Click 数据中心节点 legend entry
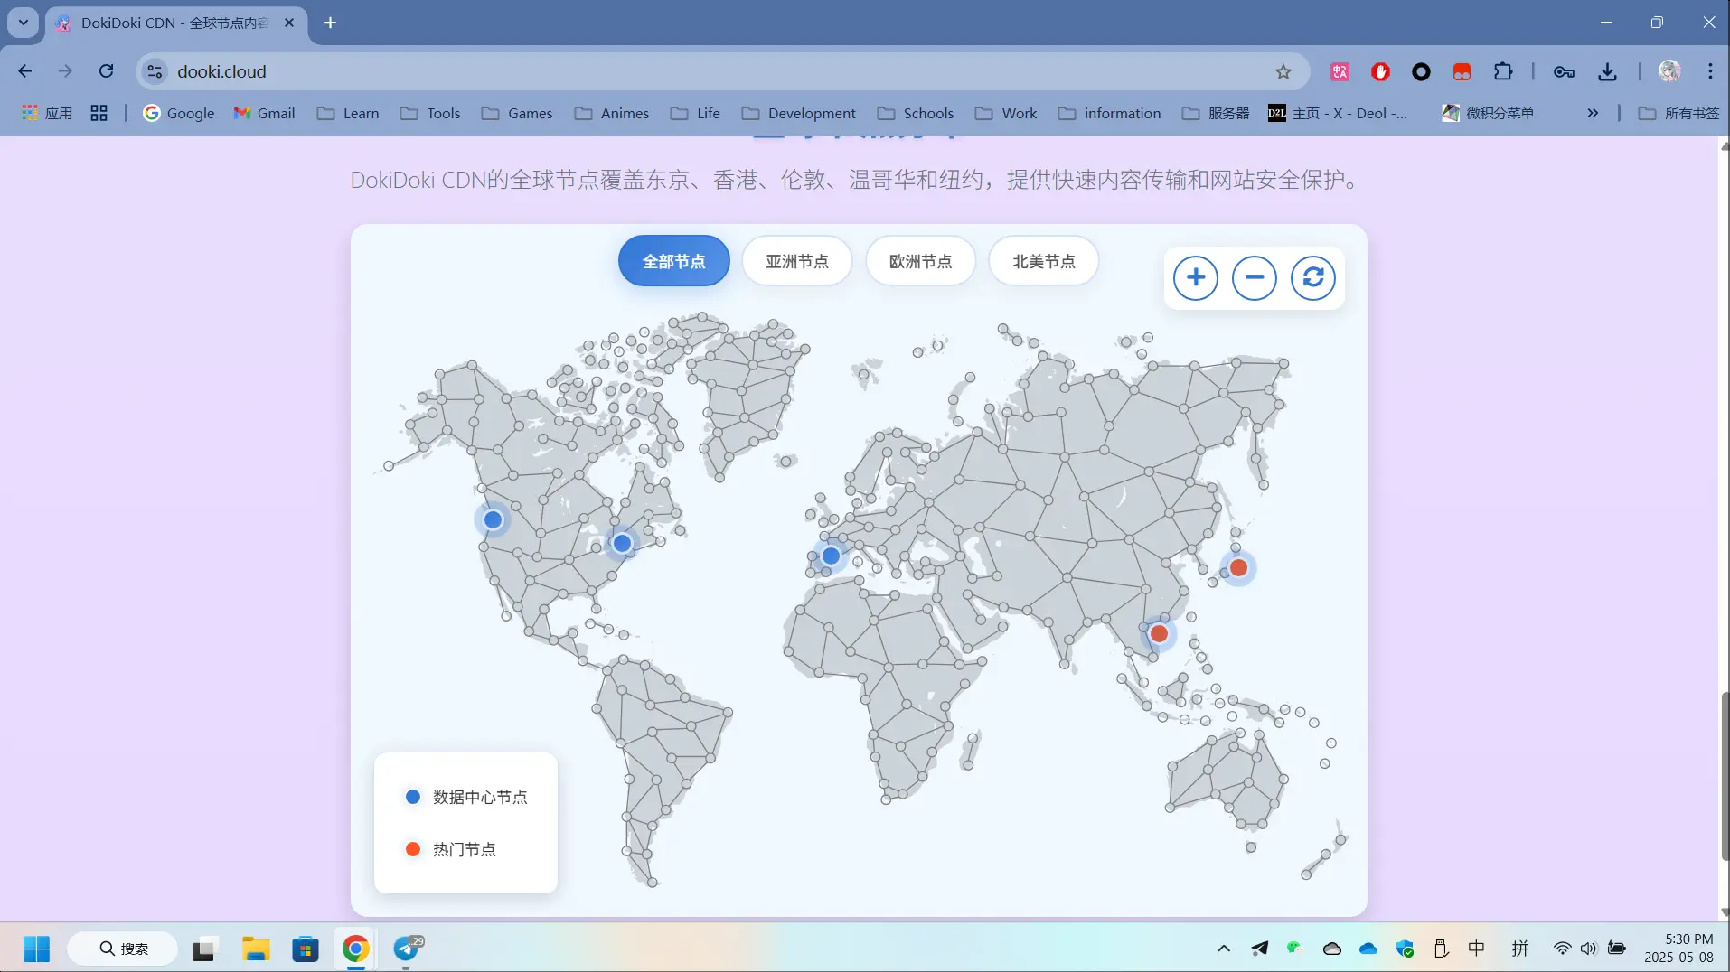Image resolution: width=1730 pixels, height=972 pixels. (x=466, y=797)
